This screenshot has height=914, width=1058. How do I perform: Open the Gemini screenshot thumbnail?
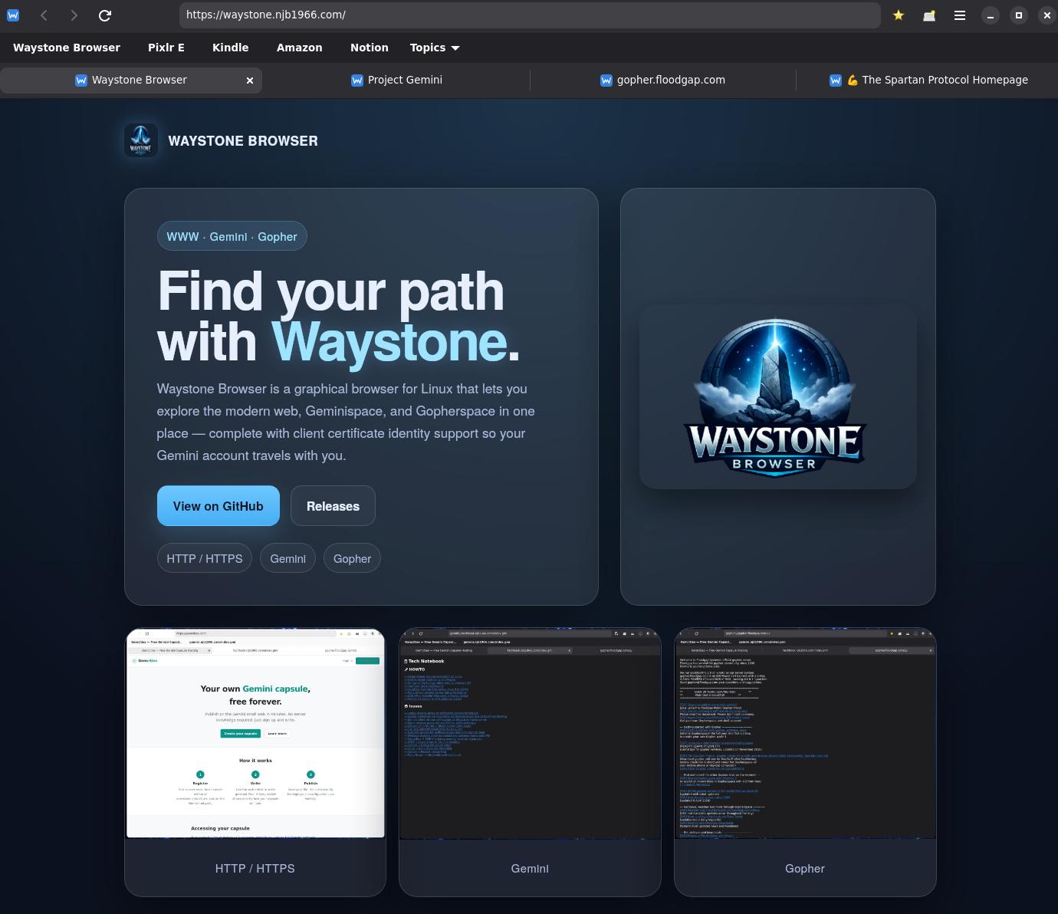530,734
